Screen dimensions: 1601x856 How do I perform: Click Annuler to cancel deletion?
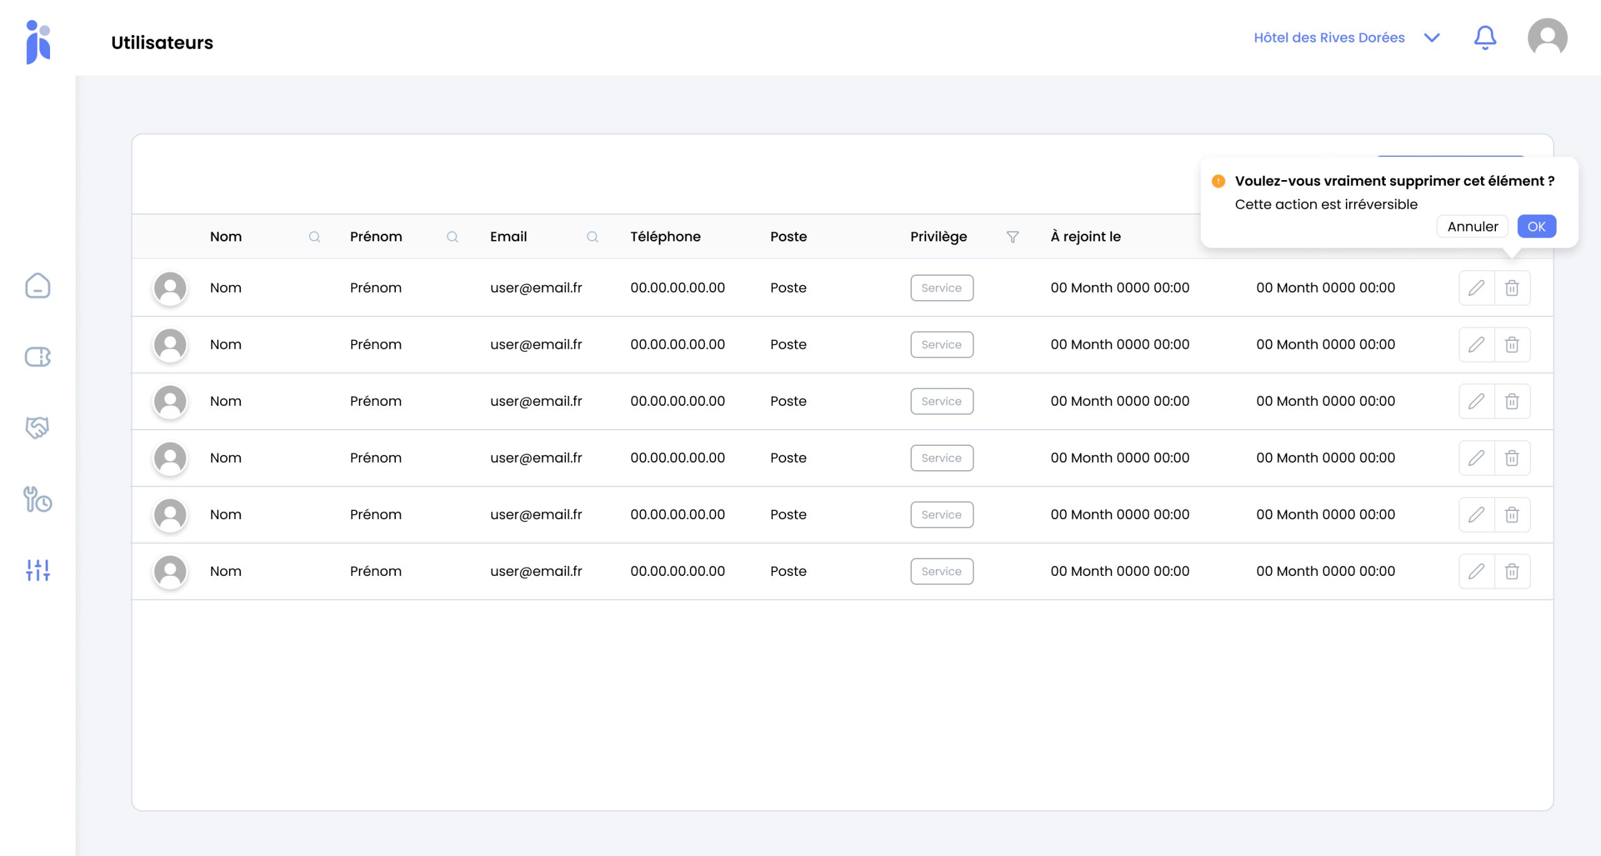1472,226
